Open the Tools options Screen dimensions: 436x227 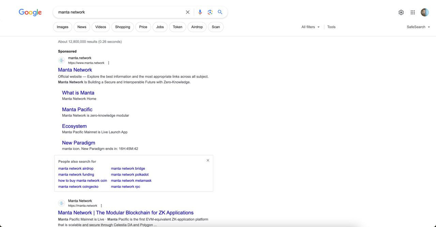coord(331,27)
